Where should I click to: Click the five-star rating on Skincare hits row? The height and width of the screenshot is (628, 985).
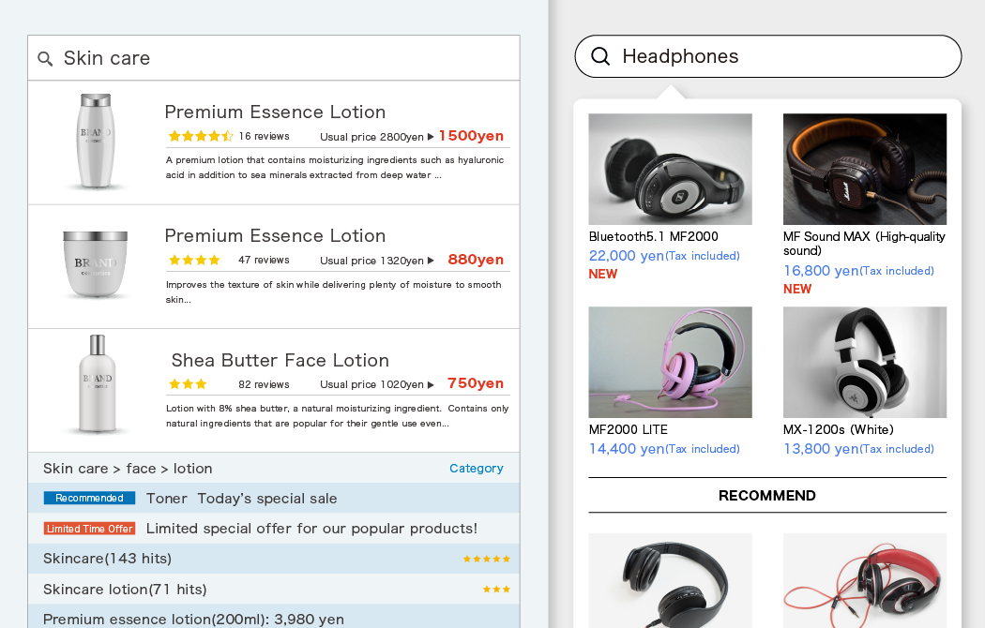(x=486, y=559)
